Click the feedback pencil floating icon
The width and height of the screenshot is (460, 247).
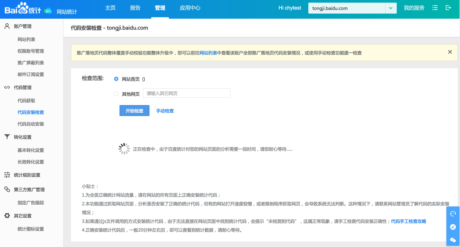[453, 227]
